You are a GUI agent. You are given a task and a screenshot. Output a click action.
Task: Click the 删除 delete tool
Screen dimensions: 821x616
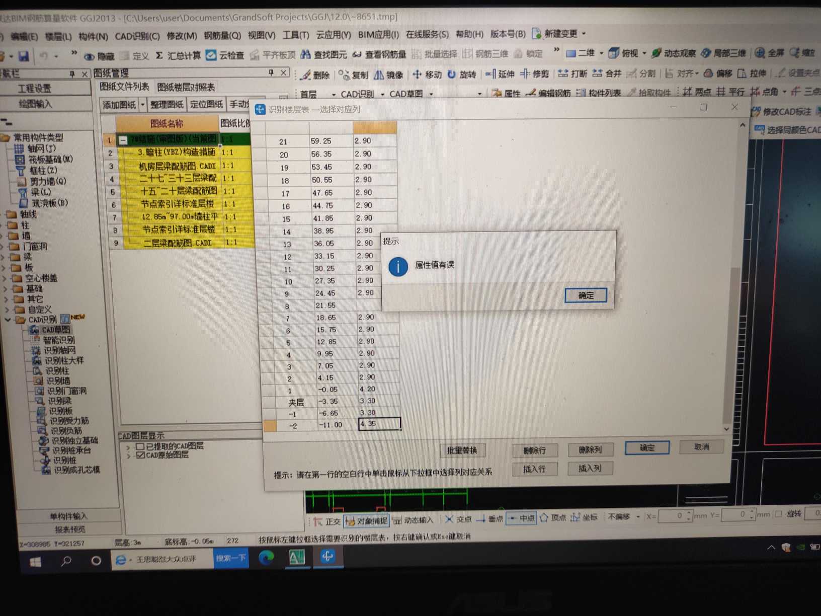[x=315, y=75]
